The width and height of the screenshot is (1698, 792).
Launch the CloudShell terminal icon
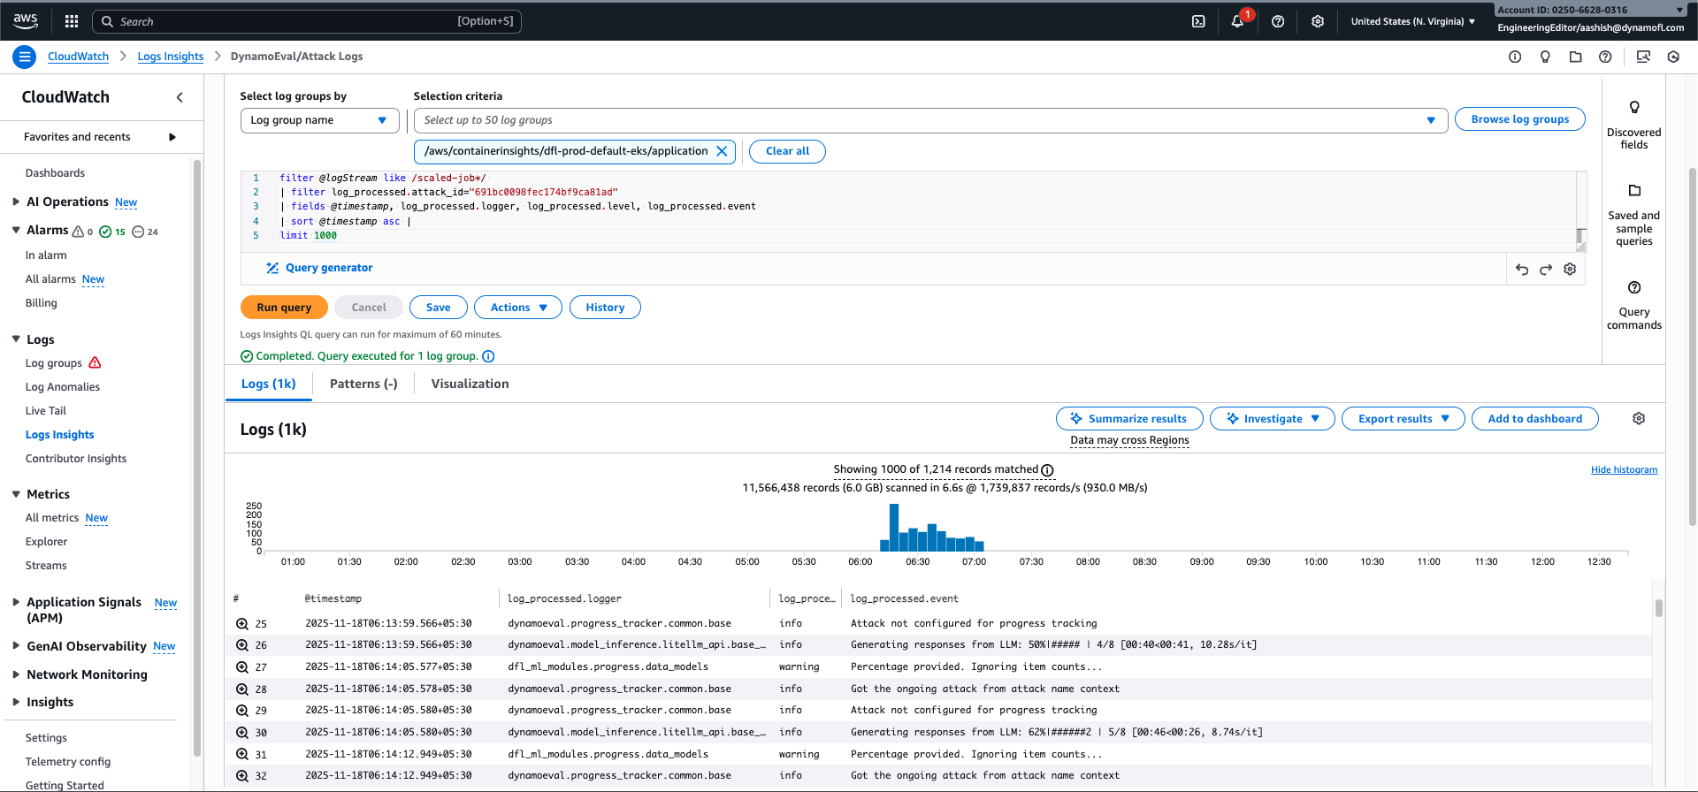(1198, 21)
